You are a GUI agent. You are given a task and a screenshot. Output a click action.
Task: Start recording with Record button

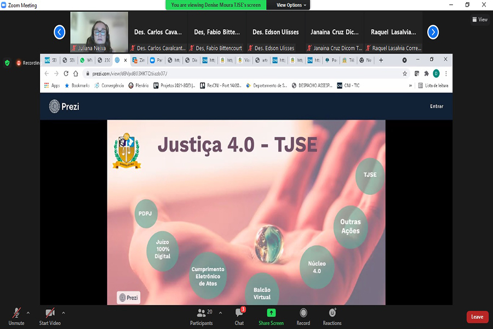click(x=303, y=316)
